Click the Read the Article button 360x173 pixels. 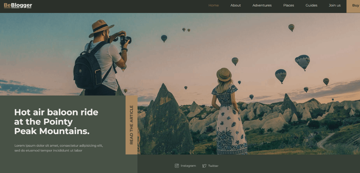click(131, 125)
